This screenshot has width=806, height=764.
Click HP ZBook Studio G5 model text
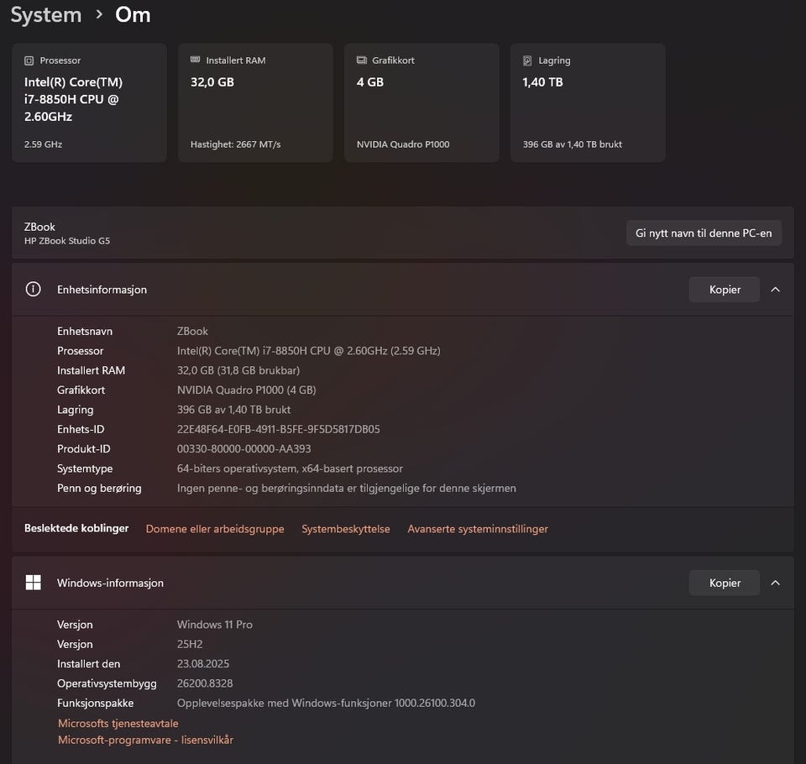pos(67,241)
